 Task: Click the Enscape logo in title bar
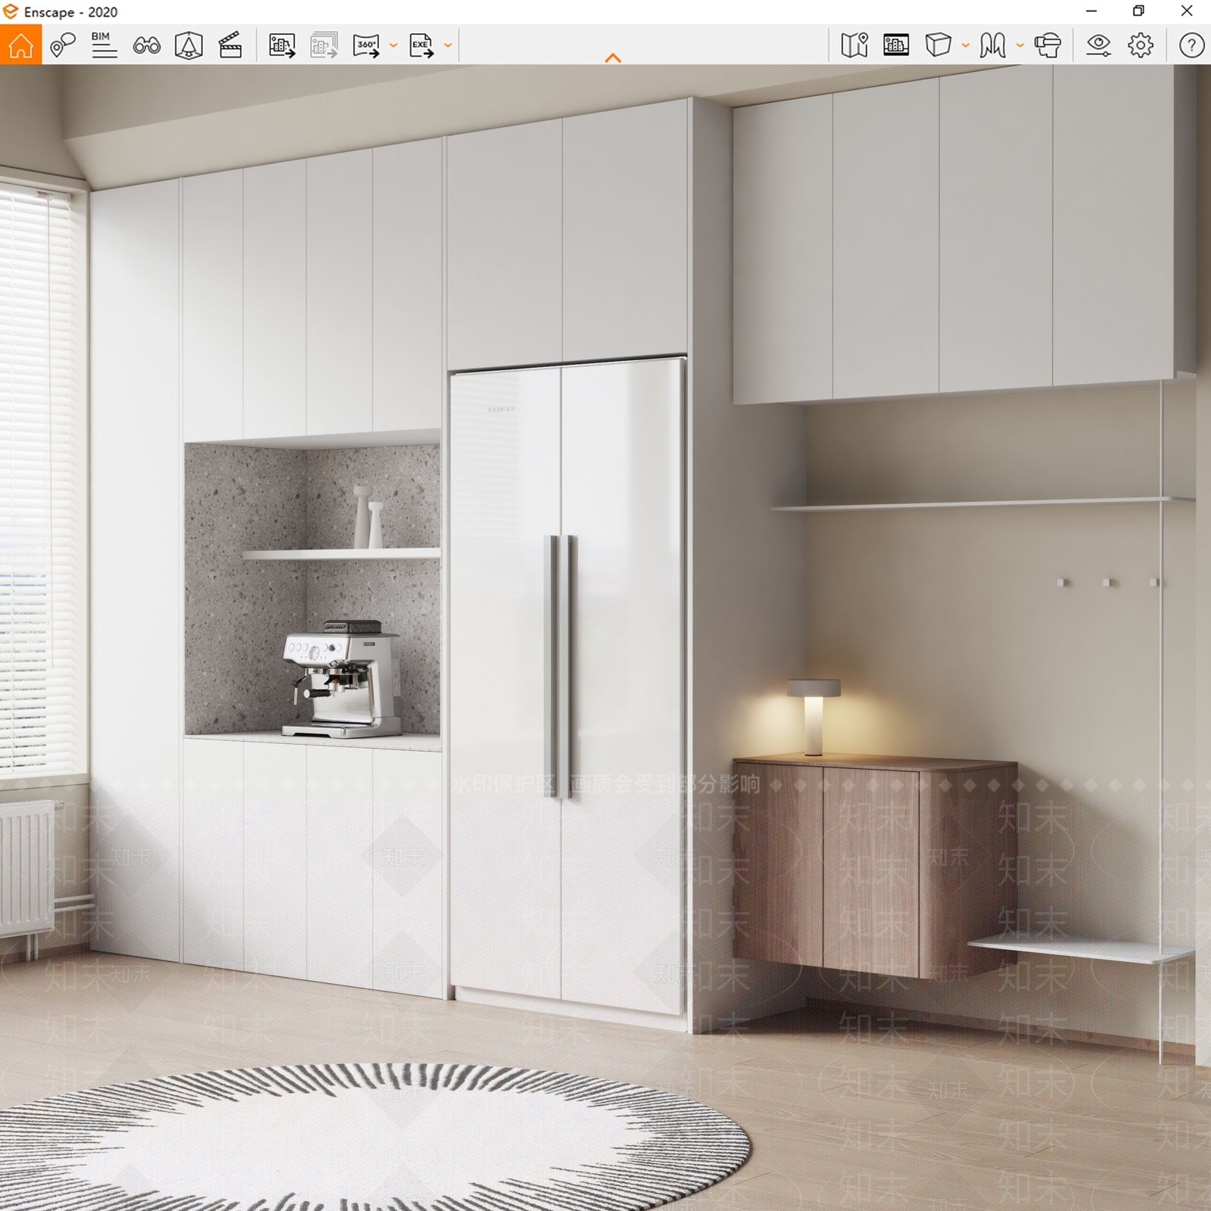[x=10, y=12]
